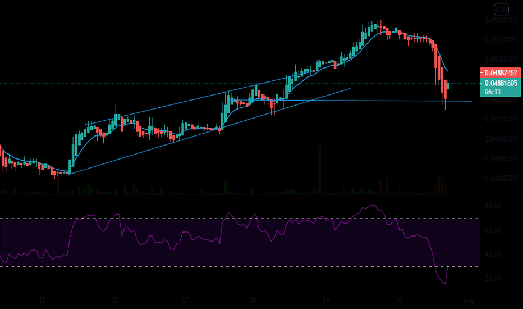This screenshot has width=523, height=309.
Task: Click the latest green candlestick
Action: (448, 85)
